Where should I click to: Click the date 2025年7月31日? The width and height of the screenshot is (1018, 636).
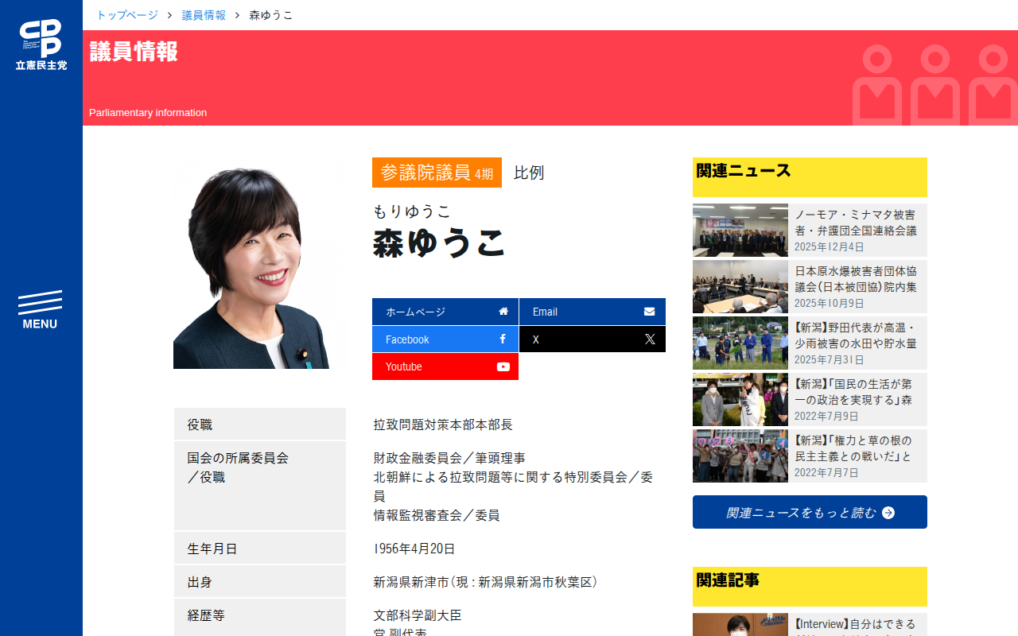(829, 360)
